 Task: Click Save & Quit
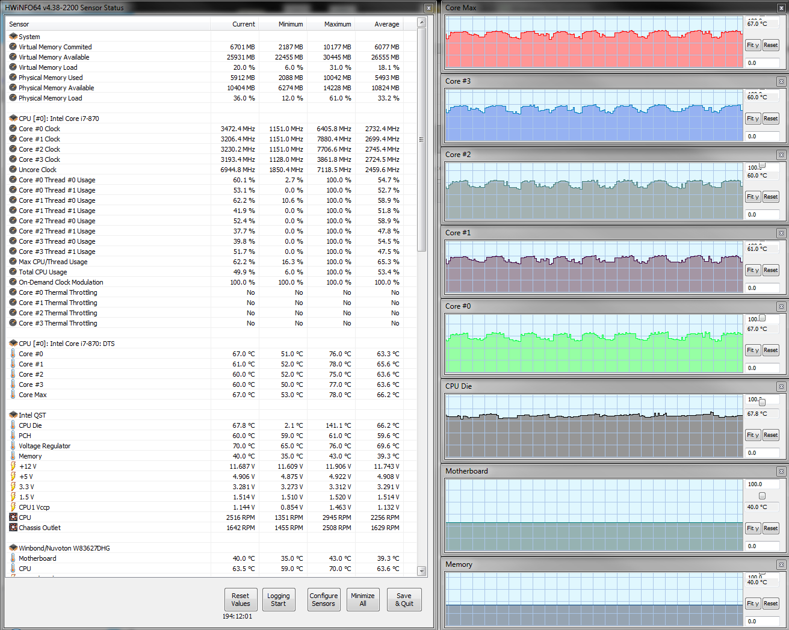(x=404, y=599)
